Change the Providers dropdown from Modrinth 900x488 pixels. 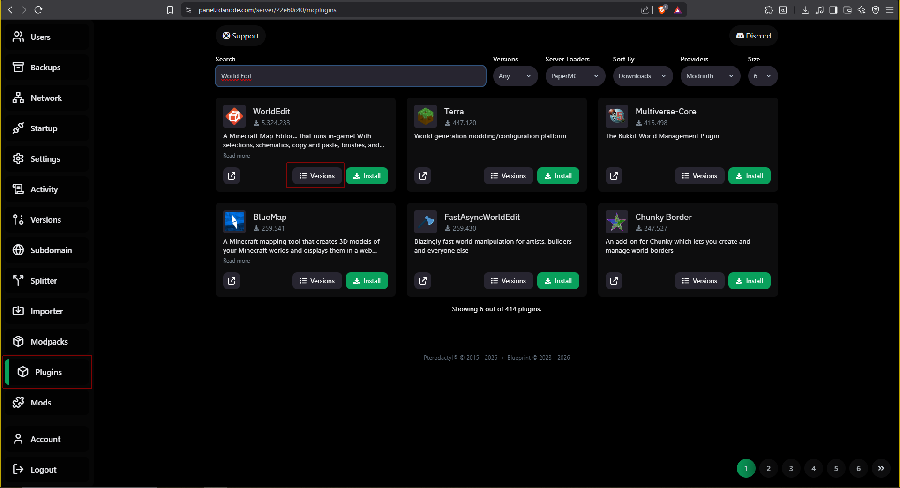point(710,75)
